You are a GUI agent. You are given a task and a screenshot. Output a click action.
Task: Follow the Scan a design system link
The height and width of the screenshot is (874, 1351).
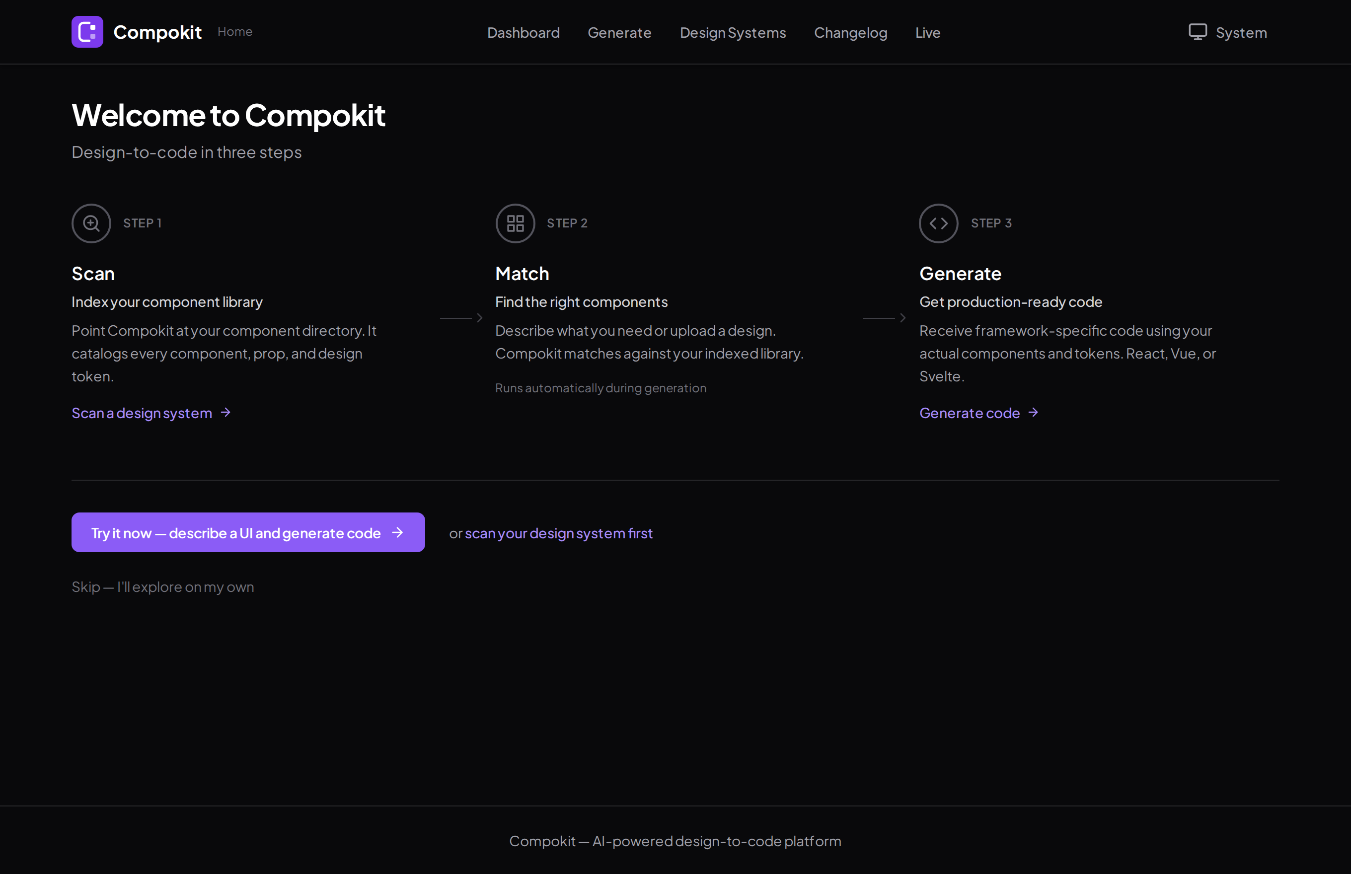[151, 413]
